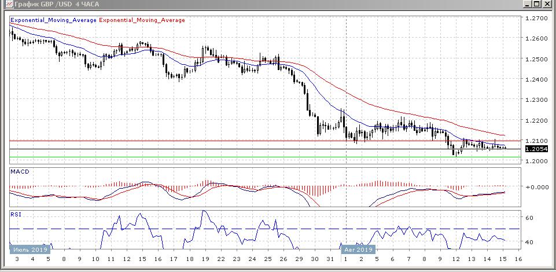
Task: Click the Авг 2019 month marker
Action: (358, 249)
